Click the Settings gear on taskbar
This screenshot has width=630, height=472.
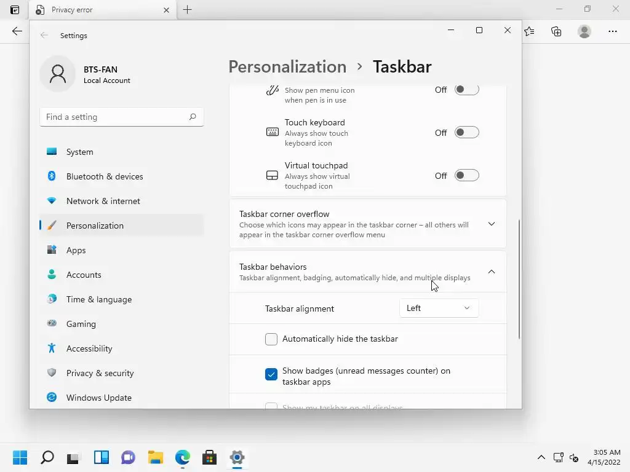(x=237, y=457)
